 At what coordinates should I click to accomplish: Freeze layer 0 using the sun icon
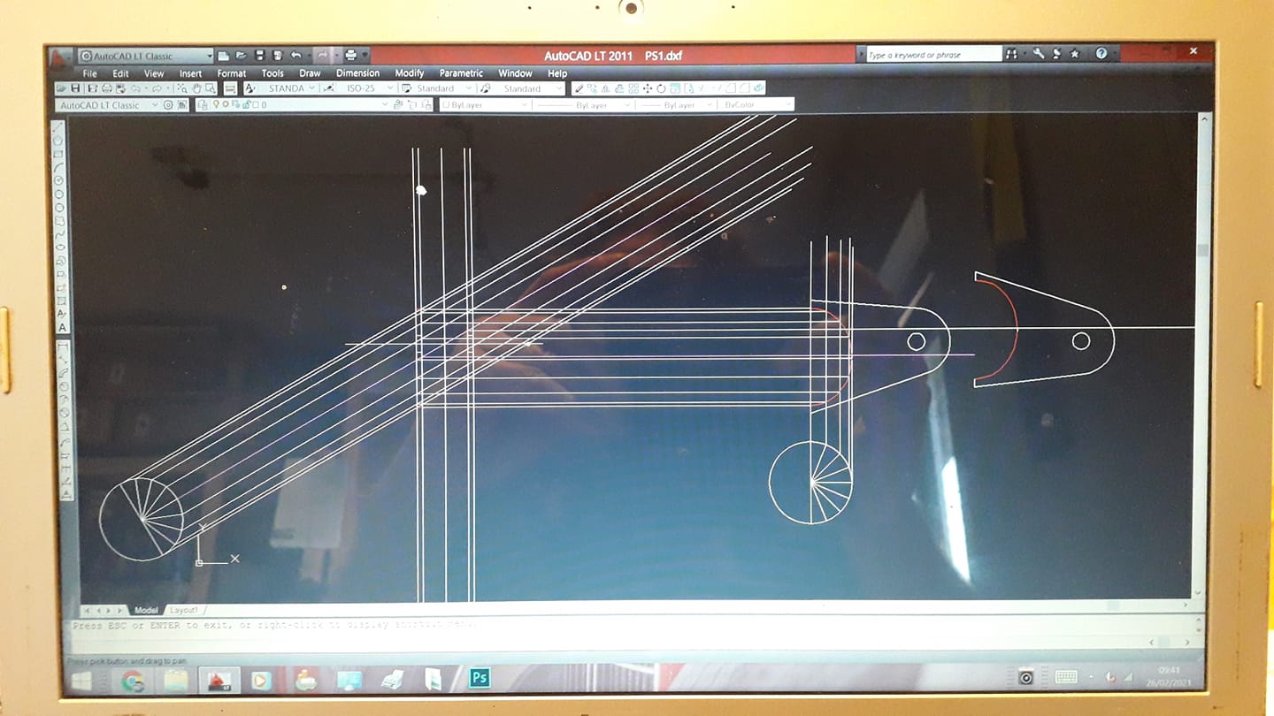224,103
